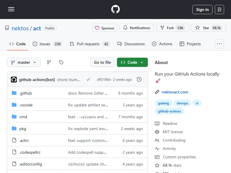Click the GitHub logo

pos(115,10)
